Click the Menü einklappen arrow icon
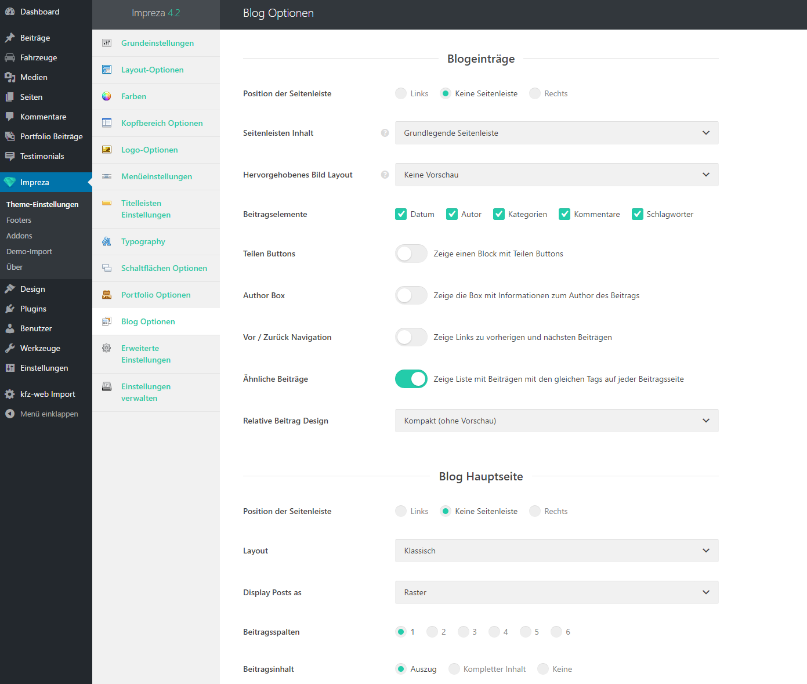 pos(10,414)
